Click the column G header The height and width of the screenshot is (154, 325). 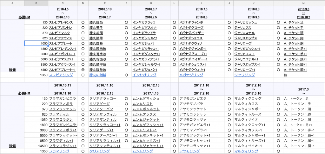pos(150,3)
